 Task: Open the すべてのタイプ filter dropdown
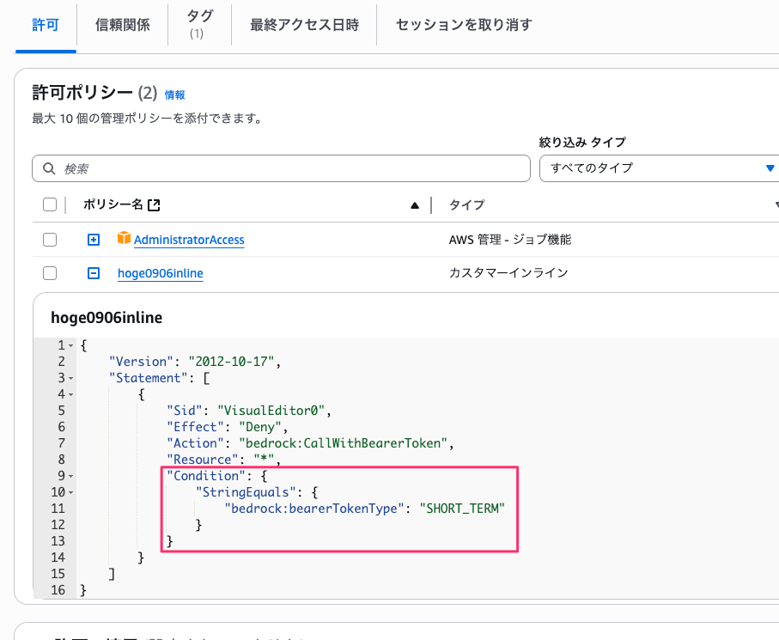point(659,168)
